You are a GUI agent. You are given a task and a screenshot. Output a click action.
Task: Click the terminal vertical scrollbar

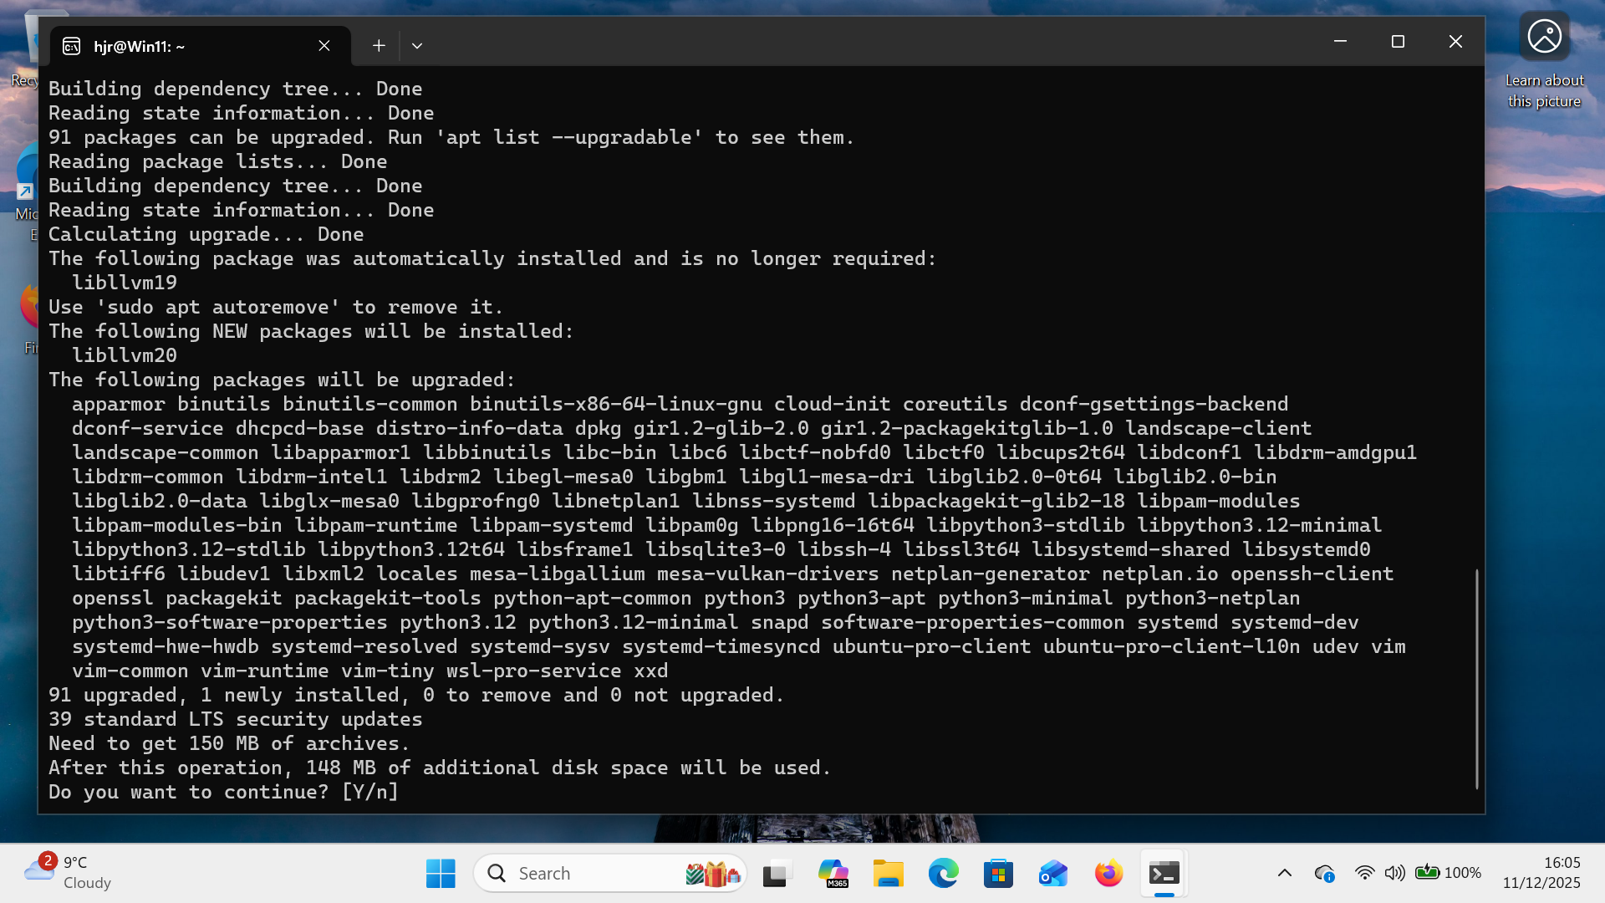tap(1476, 677)
